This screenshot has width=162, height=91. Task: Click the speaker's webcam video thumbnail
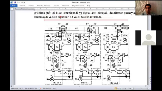coord(149,8)
